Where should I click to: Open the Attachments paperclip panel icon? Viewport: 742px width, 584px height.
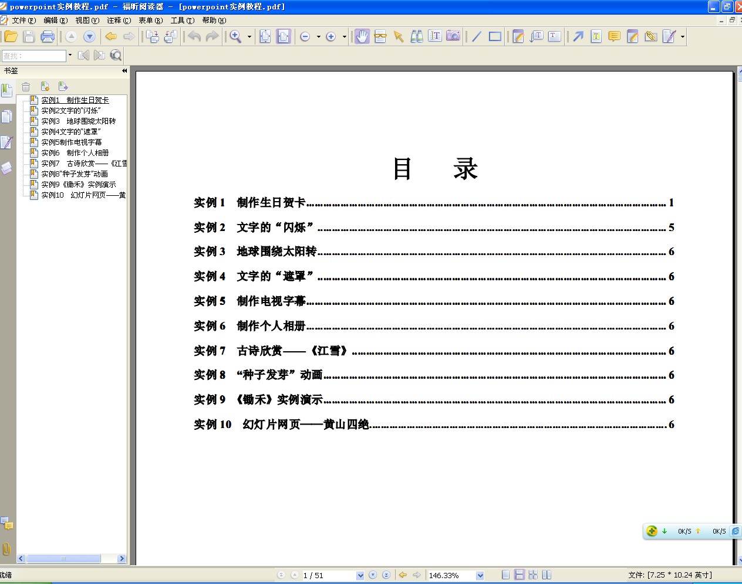click(x=6, y=549)
